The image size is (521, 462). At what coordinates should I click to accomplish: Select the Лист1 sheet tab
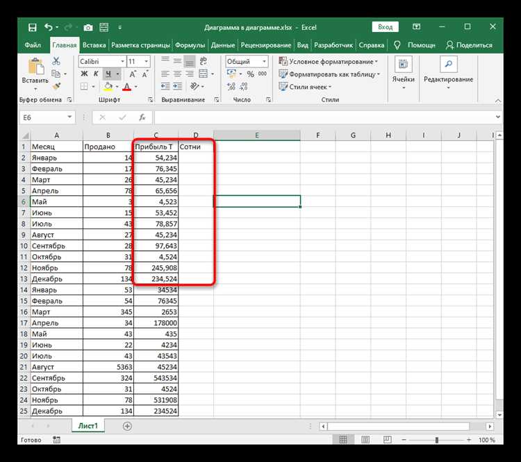pyautogui.click(x=88, y=426)
